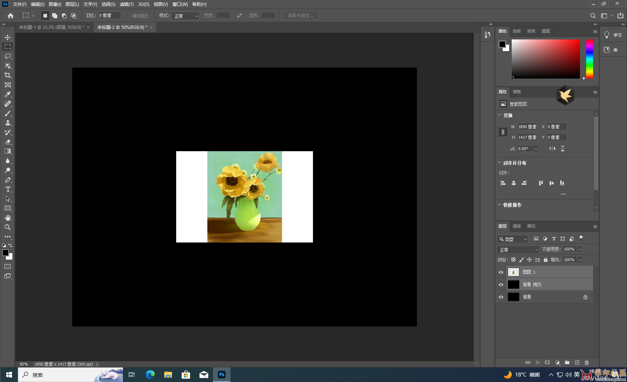Create a new layer with plus icon
Image resolution: width=627 pixels, height=382 pixels.
click(x=577, y=363)
